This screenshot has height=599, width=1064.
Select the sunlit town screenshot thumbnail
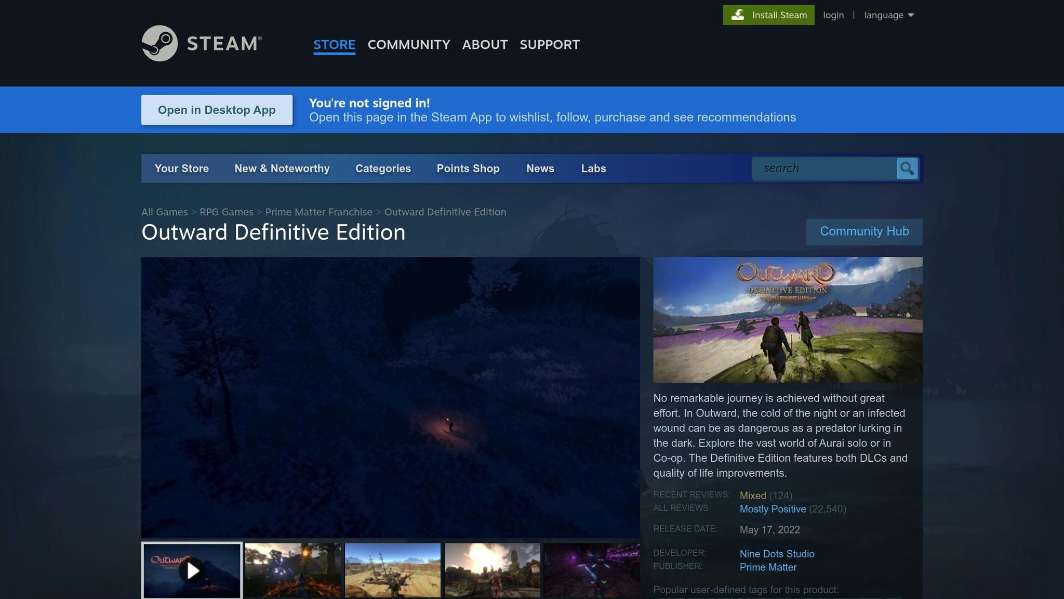pyautogui.click(x=493, y=570)
